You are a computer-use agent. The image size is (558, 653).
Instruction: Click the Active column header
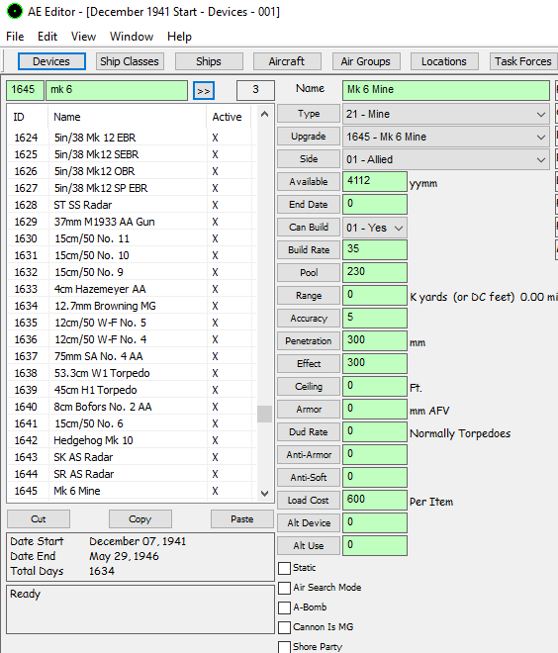point(229,117)
